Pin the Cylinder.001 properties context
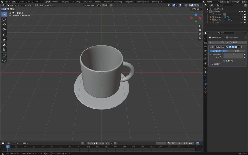The height and width of the screenshot is (155, 248). [245, 37]
